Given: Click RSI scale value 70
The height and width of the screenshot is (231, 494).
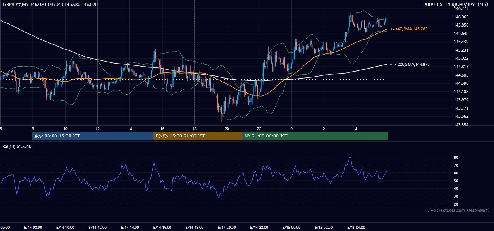Looking at the screenshot, I should 456,165.
